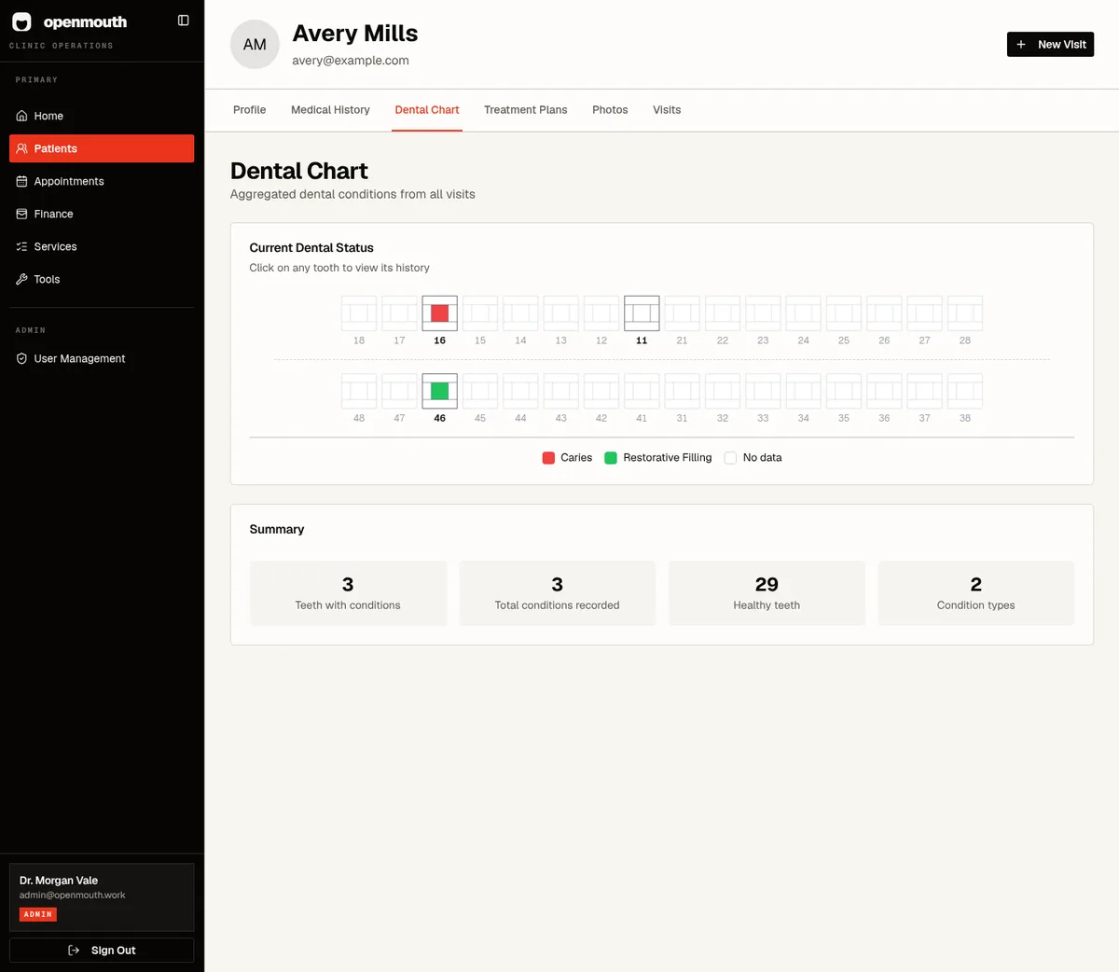Open User Management in the sidebar
Viewport: 1119px width, 972px height.
click(x=102, y=358)
